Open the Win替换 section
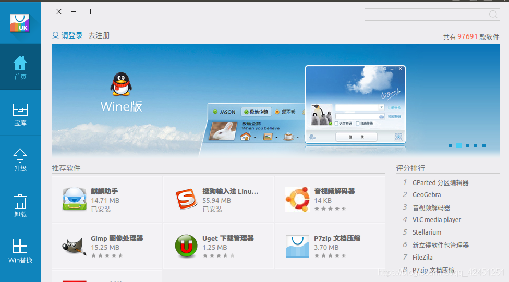 pos(20,251)
